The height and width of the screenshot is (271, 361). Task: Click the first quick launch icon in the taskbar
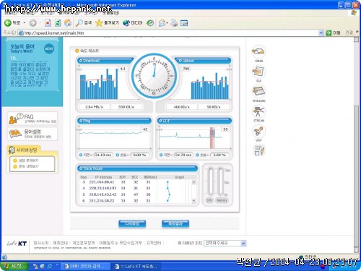[x=35, y=266]
